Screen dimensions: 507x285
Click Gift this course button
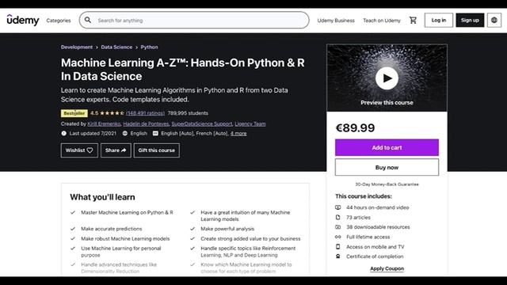[x=157, y=150]
